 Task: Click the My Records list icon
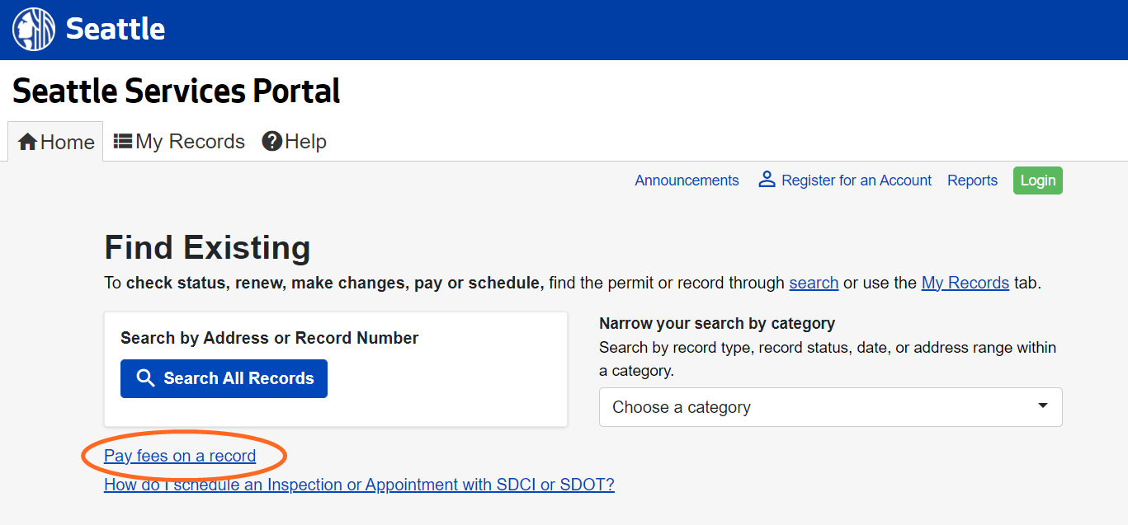point(123,142)
